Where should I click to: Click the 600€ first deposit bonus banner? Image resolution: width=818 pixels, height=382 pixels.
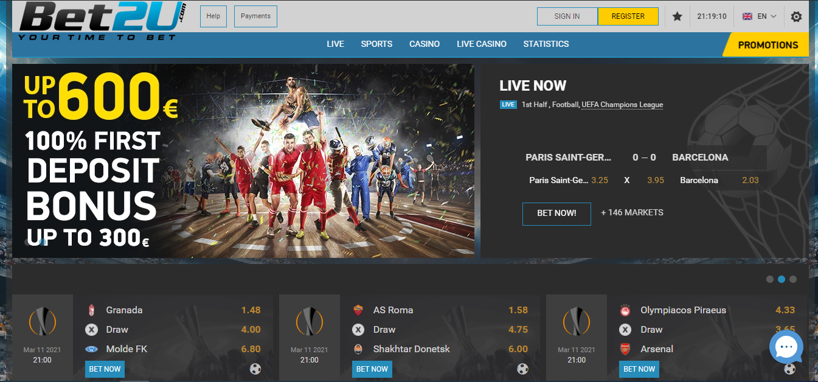pos(243,161)
